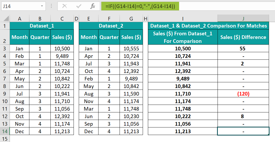Click the difference cell showing 55
This screenshot has width=275, height=142.
pyautogui.click(x=243, y=48)
